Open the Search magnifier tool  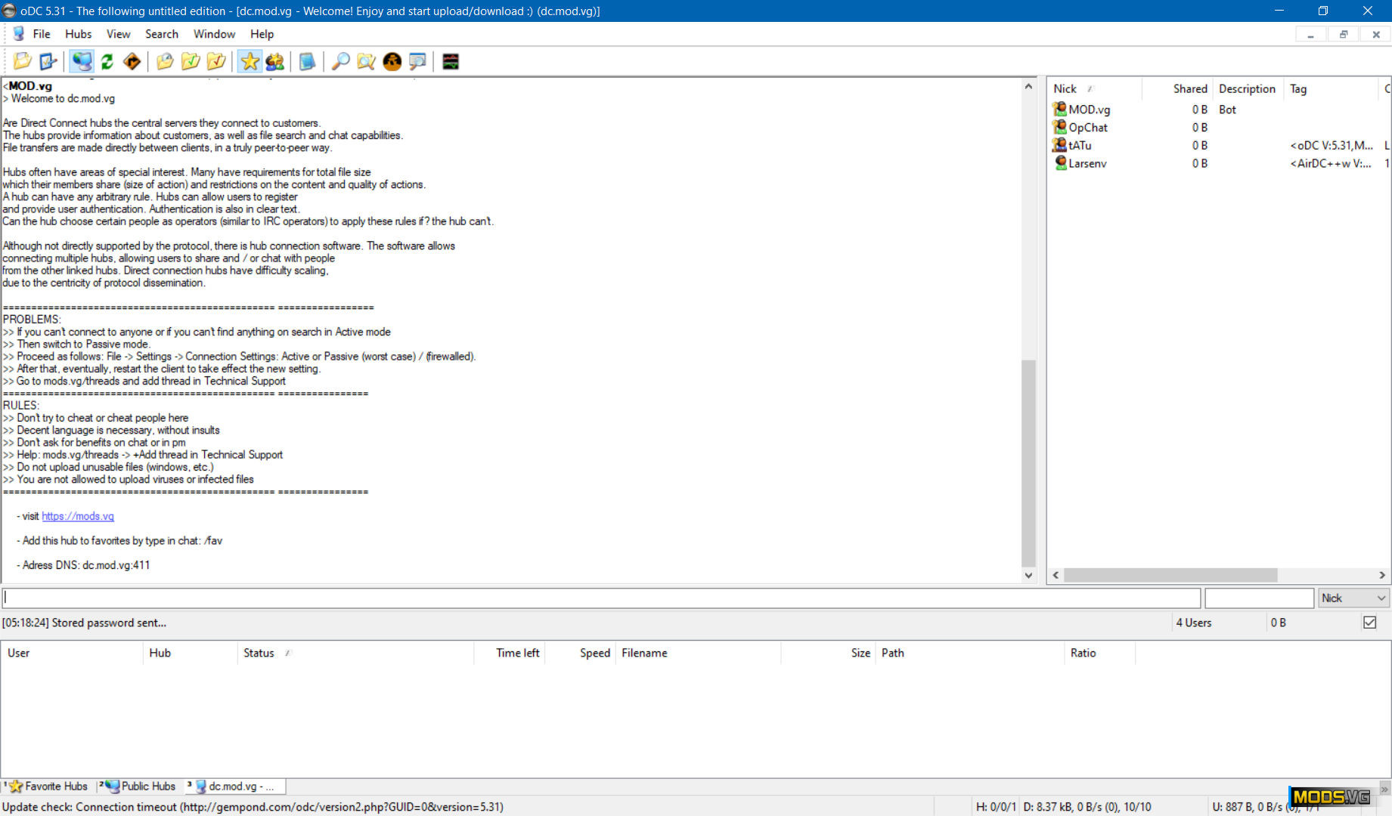[341, 61]
